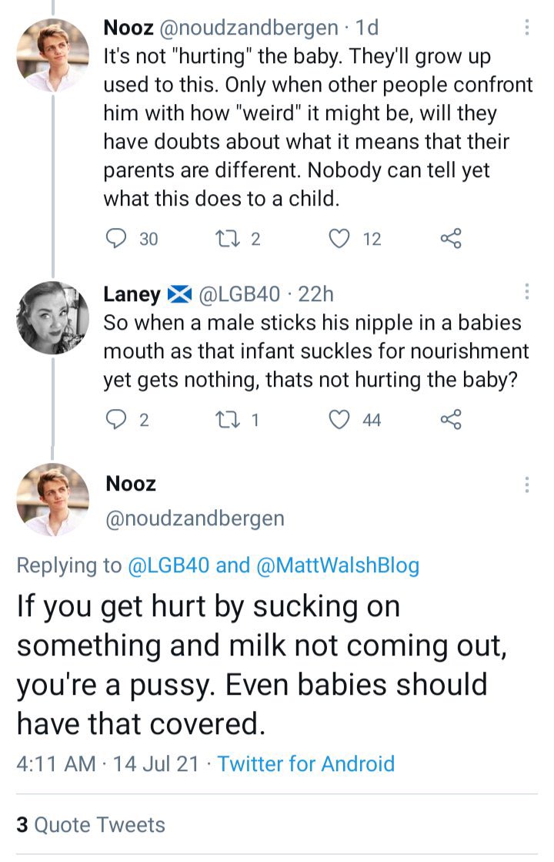Open the @LGB40 mention link
The height and width of the screenshot is (862, 554).
click(168, 565)
